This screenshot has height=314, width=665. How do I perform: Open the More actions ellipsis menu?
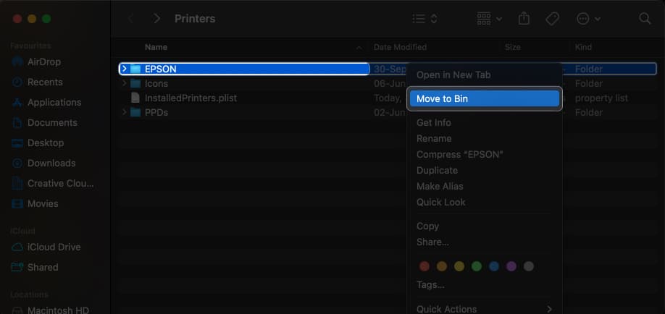[x=589, y=19]
